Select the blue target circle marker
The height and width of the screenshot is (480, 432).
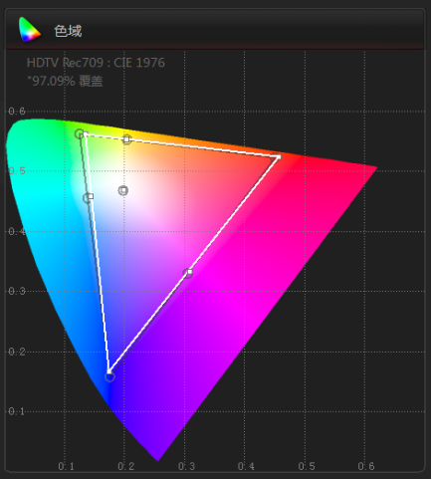tap(109, 377)
